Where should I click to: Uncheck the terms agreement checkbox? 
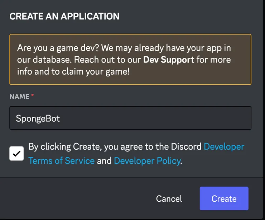(16, 154)
